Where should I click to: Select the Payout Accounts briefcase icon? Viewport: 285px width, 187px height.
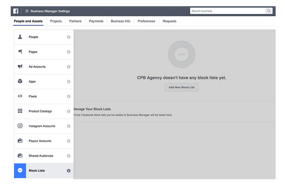click(x=20, y=141)
